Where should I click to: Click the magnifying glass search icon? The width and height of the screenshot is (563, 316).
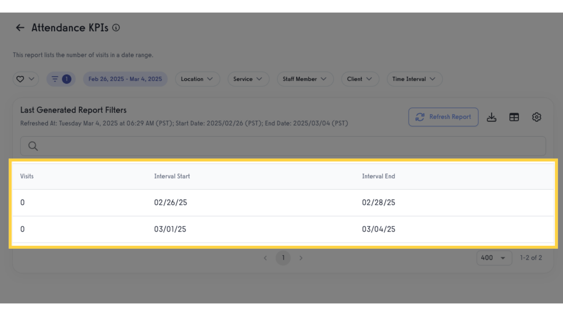[x=33, y=146]
